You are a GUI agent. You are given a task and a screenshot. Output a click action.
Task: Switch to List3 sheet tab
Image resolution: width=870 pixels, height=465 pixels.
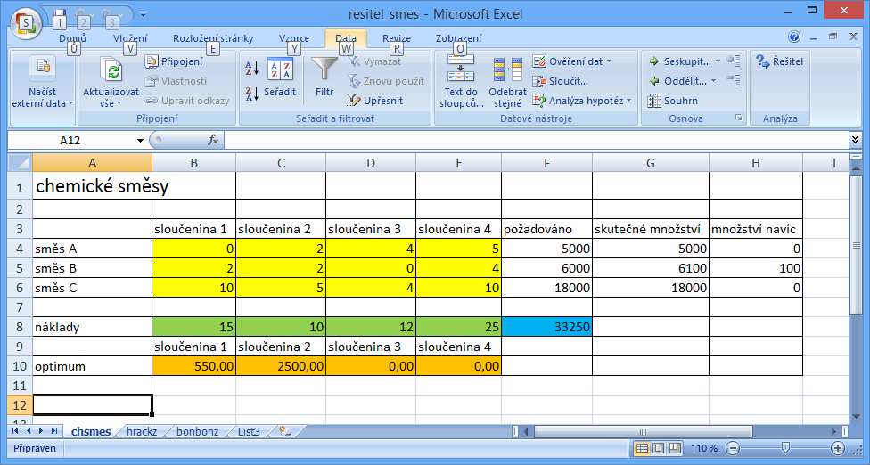(249, 431)
